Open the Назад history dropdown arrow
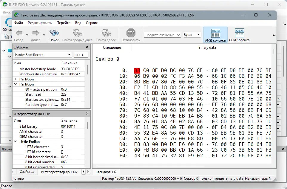Screen dimensions: 287x189 point(27,35)
